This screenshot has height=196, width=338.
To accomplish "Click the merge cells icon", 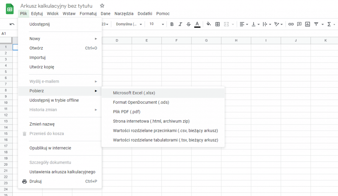I will pos(226,24).
